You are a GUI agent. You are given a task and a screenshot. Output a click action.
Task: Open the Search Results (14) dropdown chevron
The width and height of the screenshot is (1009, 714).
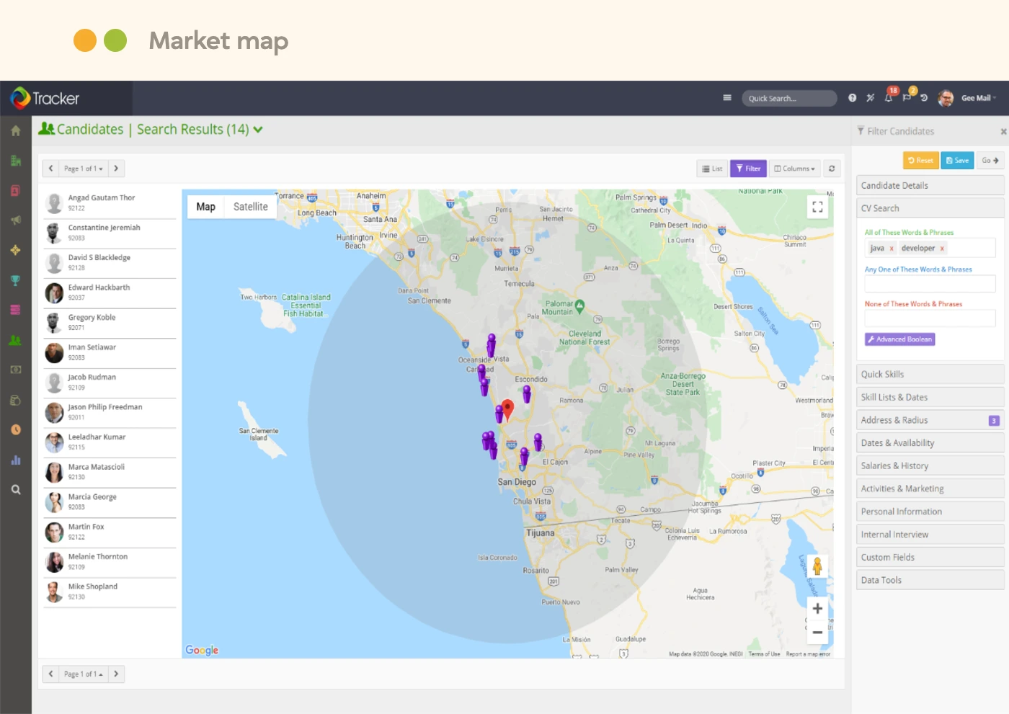click(x=258, y=130)
